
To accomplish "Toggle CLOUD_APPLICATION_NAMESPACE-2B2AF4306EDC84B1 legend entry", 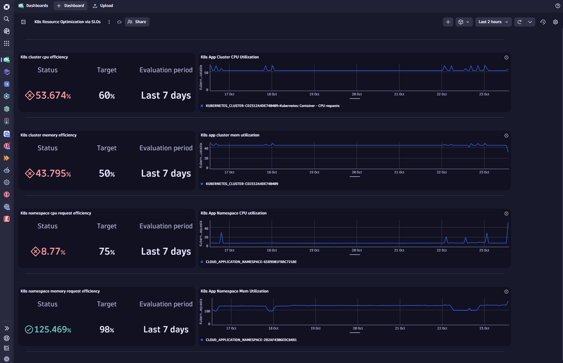I will [x=251, y=340].
